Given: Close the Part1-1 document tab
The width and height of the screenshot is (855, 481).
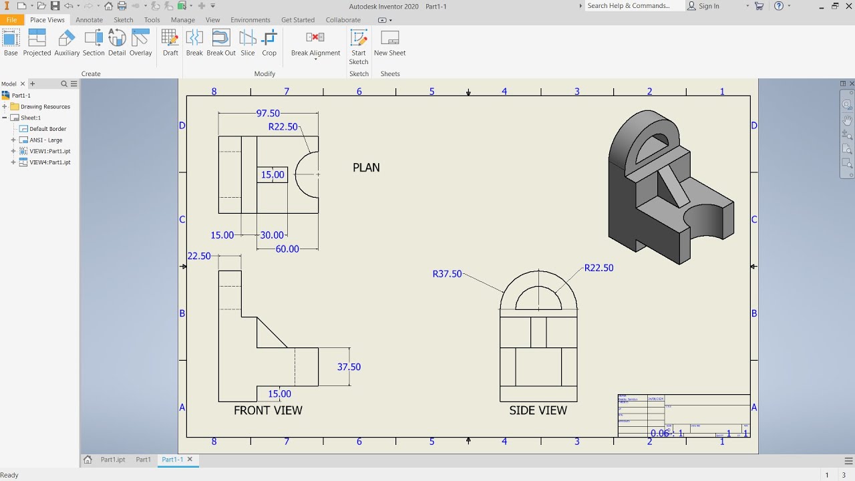Looking at the screenshot, I should pyautogui.click(x=190, y=460).
